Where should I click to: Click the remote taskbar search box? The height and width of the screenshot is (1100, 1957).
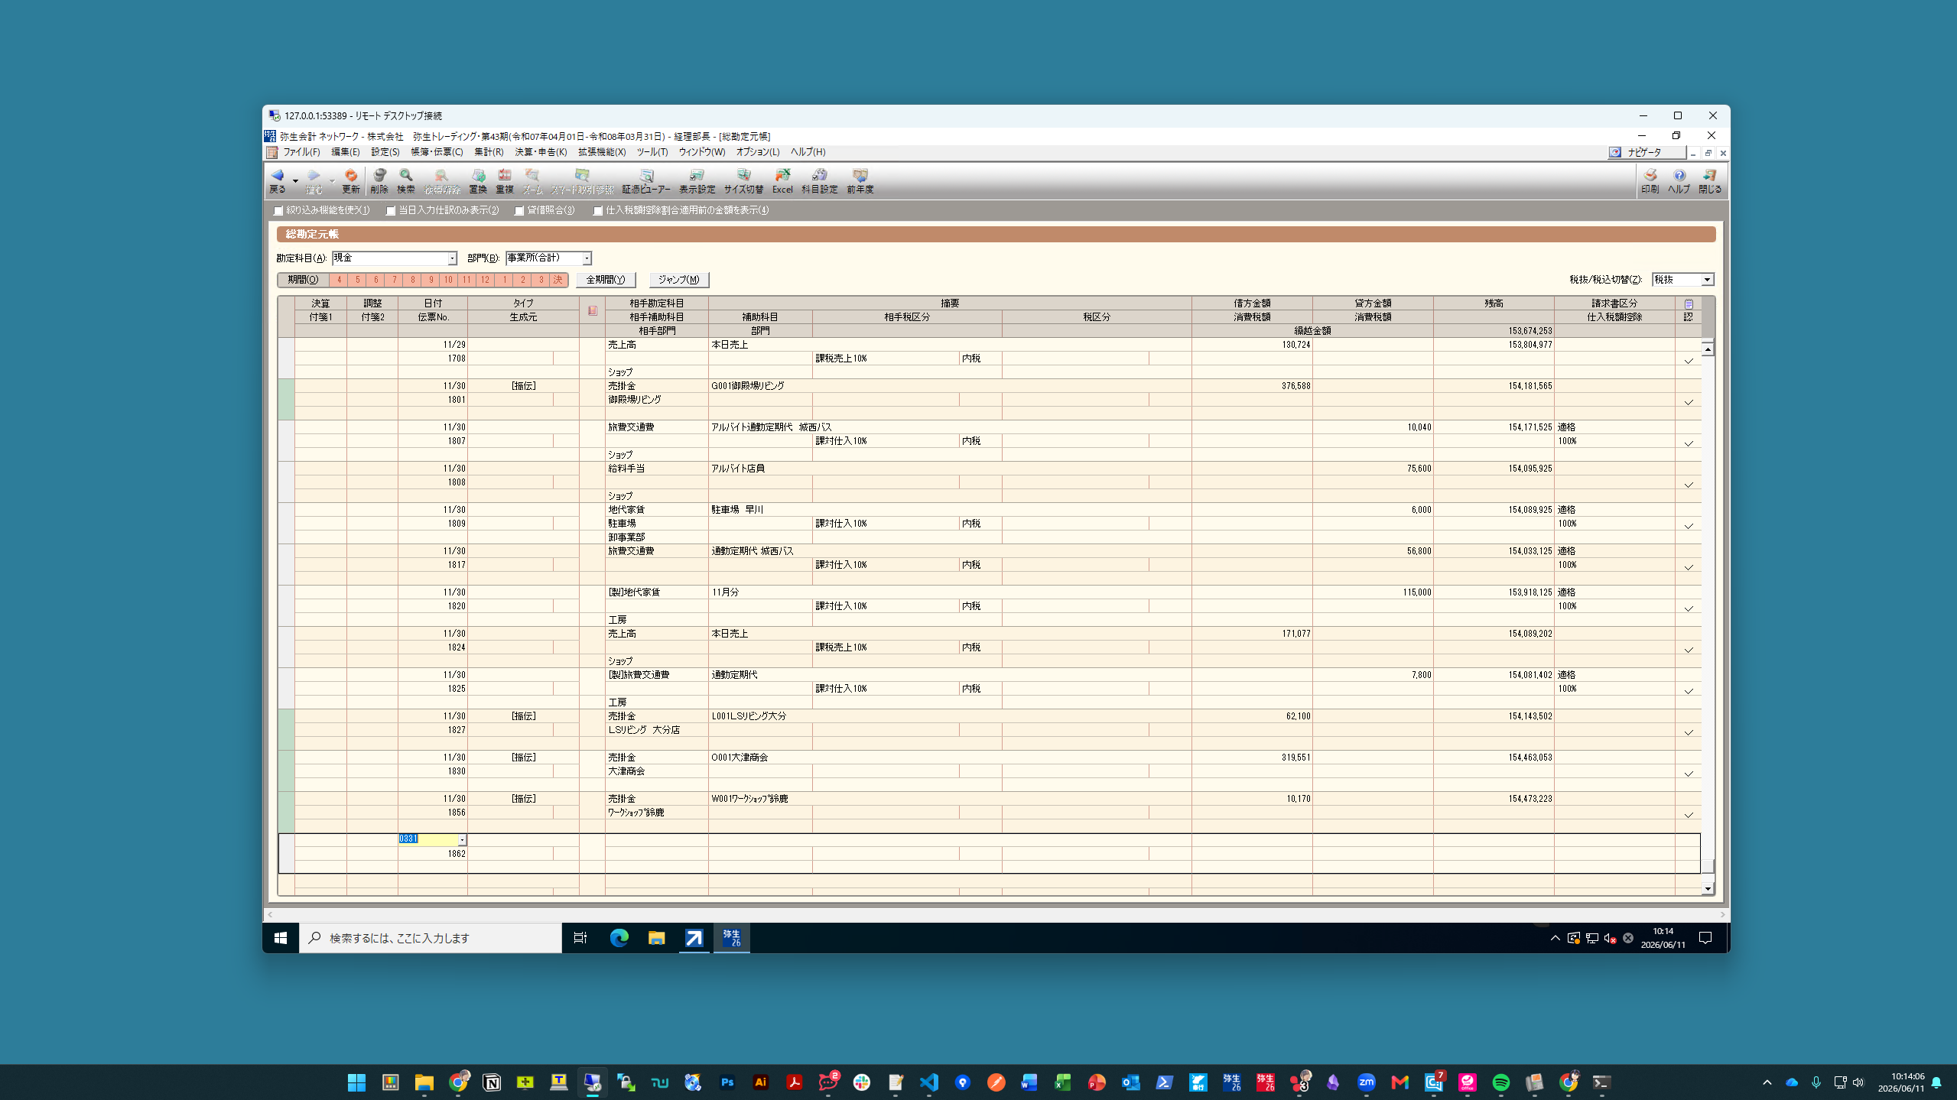point(430,937)
